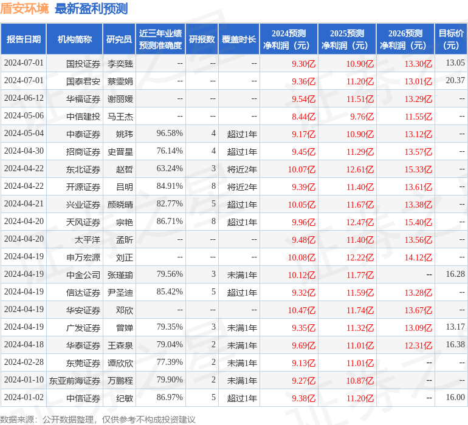Click accuracy value 63.24%

pos(170,169)
